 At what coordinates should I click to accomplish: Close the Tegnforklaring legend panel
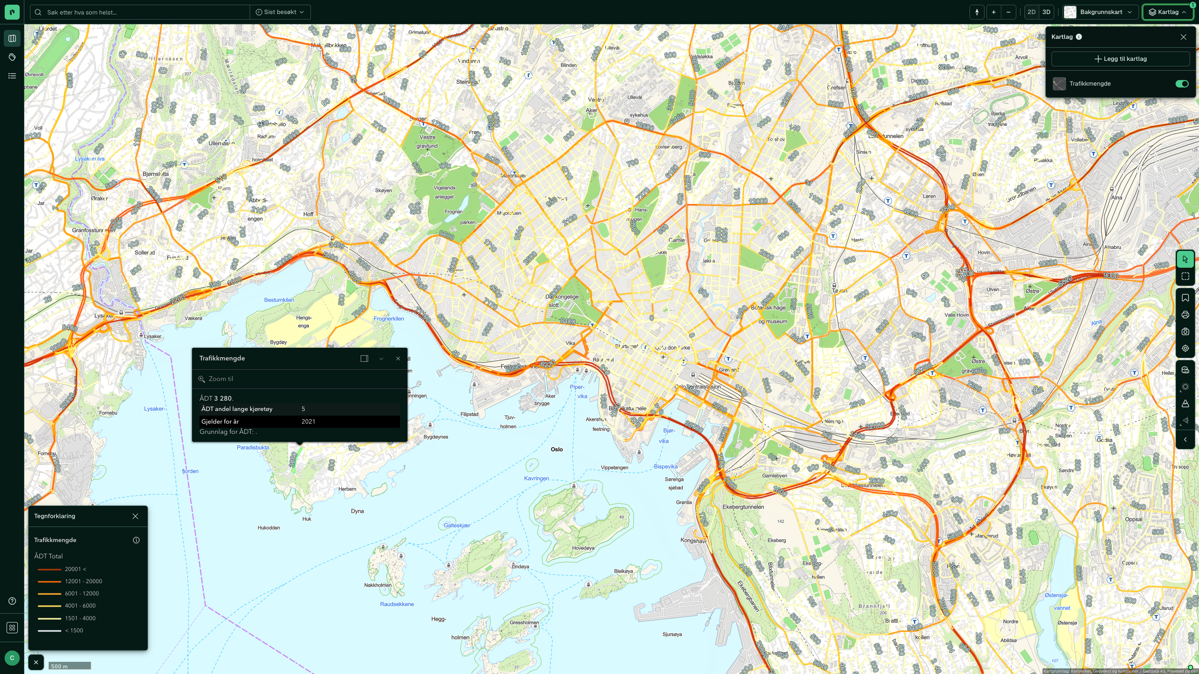point(135,516)
